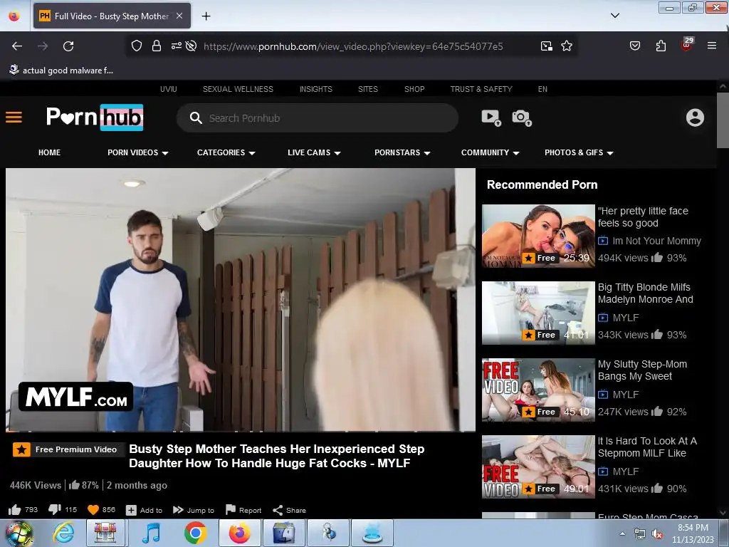This screenshot has width=729, height=547.
Task: Click the upload video icon
Action: coord(491,118)
